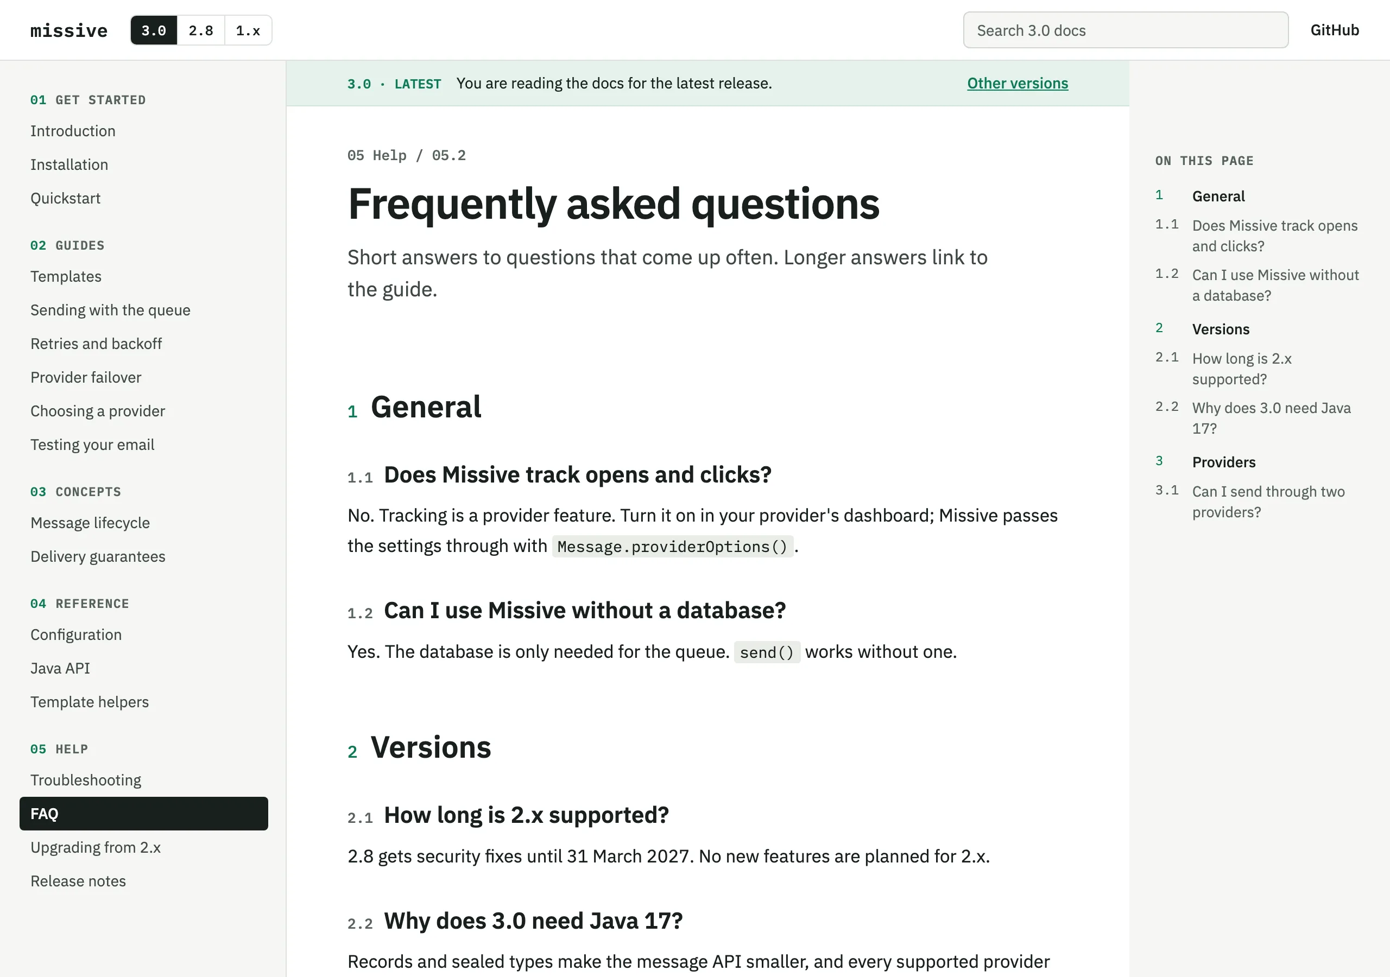Click the '05 Help / 05.2' breadcrumb
This screenshot has width=1390, height=977.
point(406,156)
